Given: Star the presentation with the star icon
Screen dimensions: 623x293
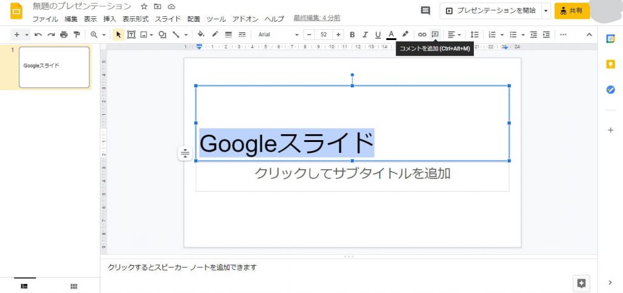Looking at the screenshot, I should [x=144, y=6].
